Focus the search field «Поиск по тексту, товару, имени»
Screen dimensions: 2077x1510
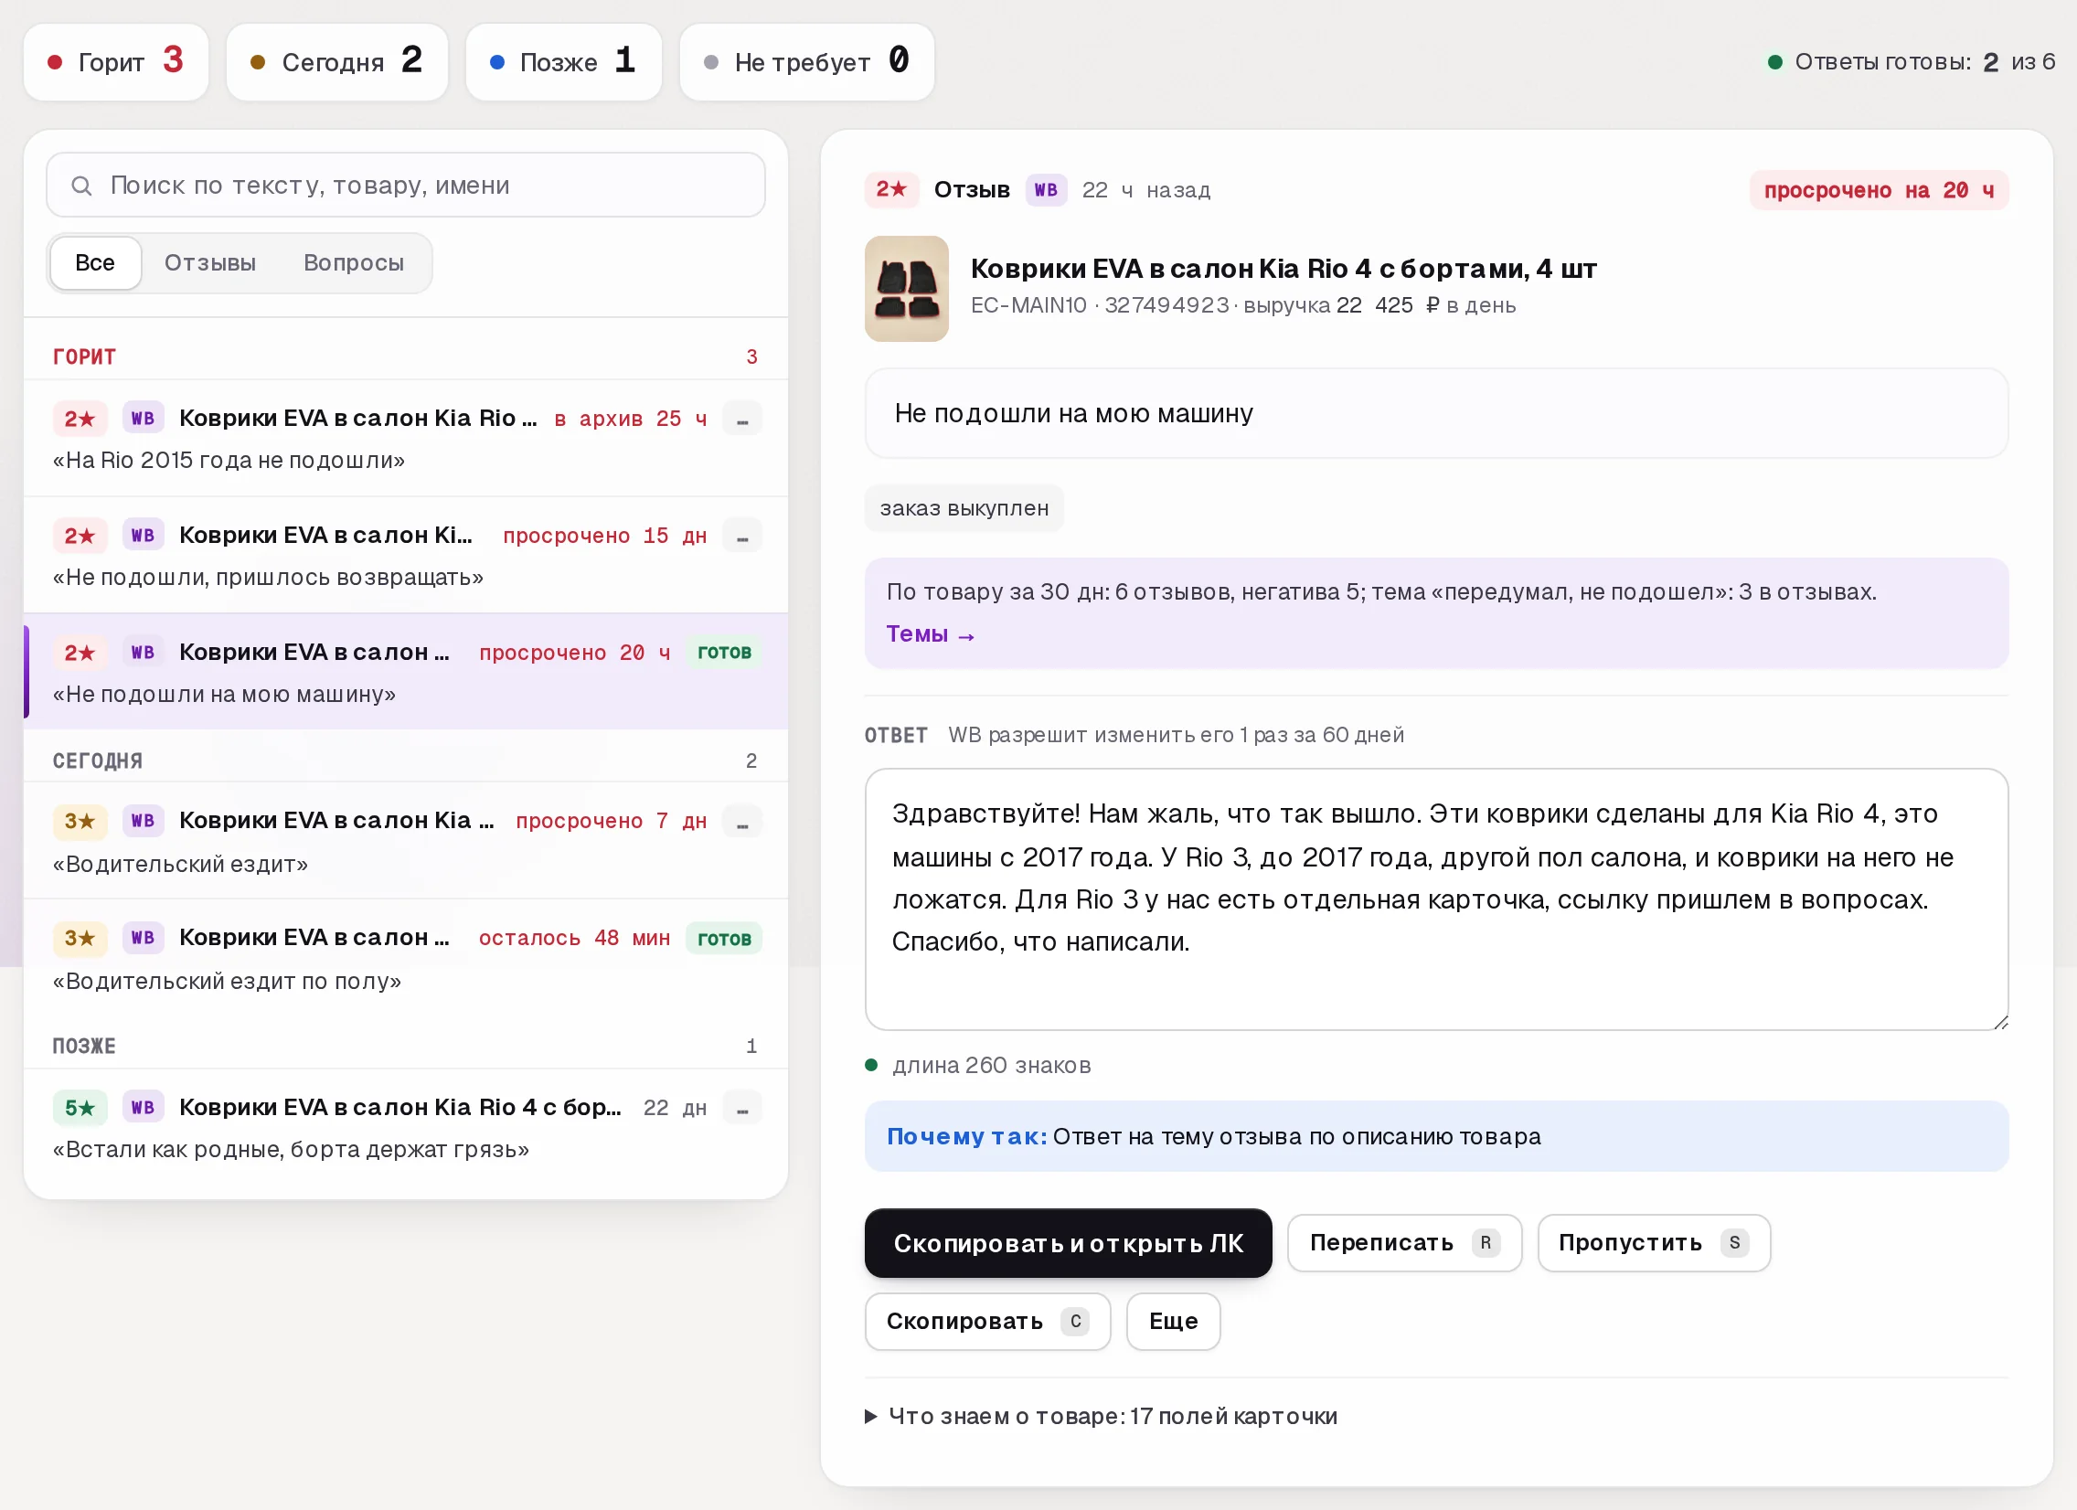pyautogui.click(x=406, y=185)
